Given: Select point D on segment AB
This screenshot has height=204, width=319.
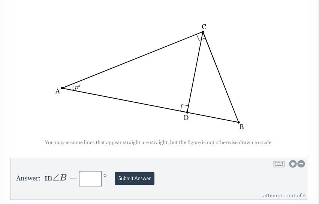Looking at the screenshot, I should point(187,112).
